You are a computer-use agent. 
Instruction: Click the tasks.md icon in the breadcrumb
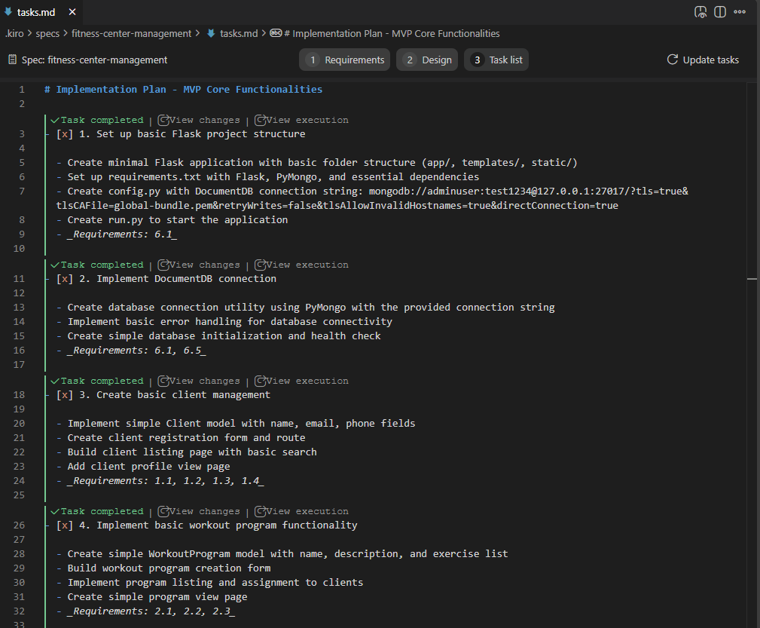[211, 33]
